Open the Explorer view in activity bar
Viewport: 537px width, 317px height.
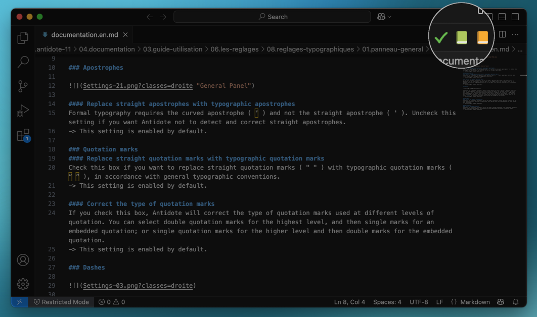click(x=23, y=38)
